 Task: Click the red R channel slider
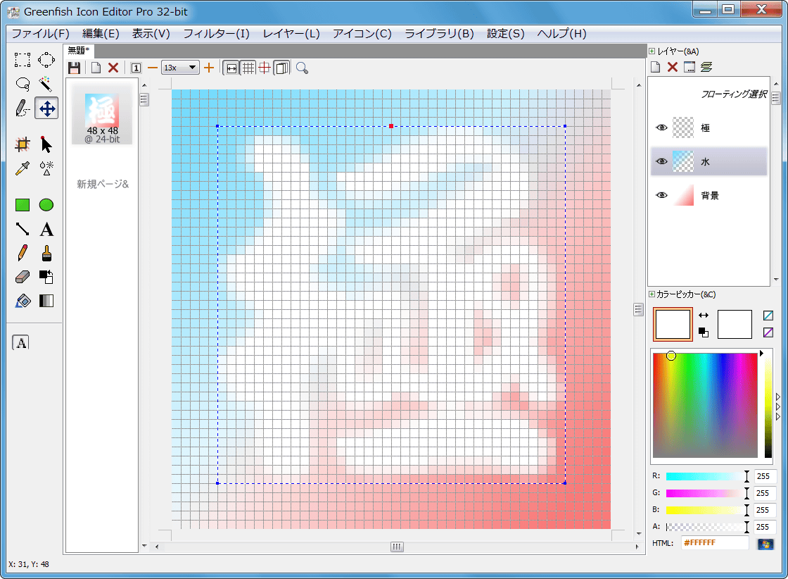point(708,476)
